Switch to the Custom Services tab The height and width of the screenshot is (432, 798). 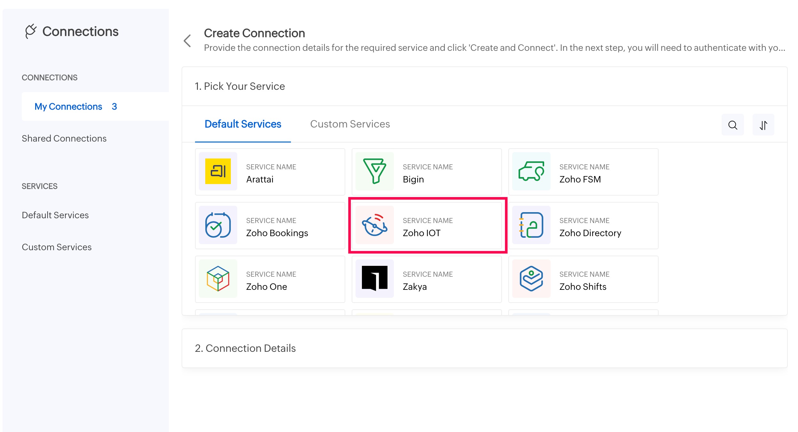350,124
